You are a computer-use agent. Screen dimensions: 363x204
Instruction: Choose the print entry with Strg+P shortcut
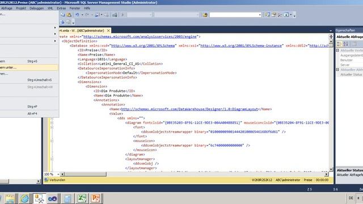coord(29,107)
